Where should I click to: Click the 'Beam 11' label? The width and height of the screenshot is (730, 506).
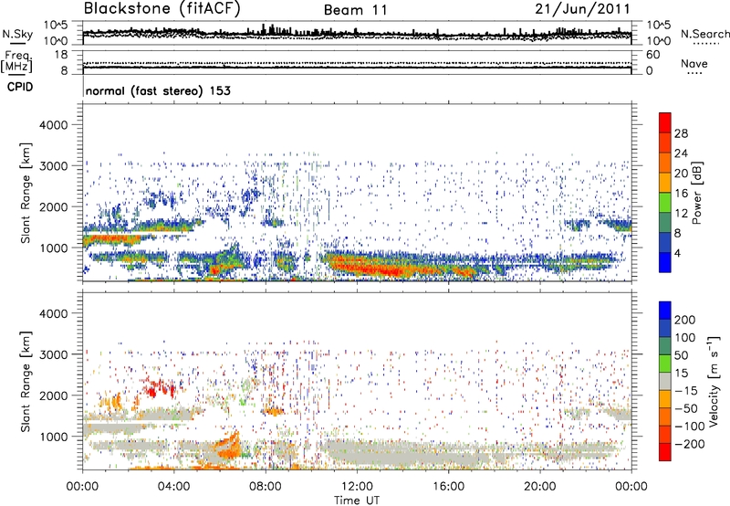click(x=356, y=10)
